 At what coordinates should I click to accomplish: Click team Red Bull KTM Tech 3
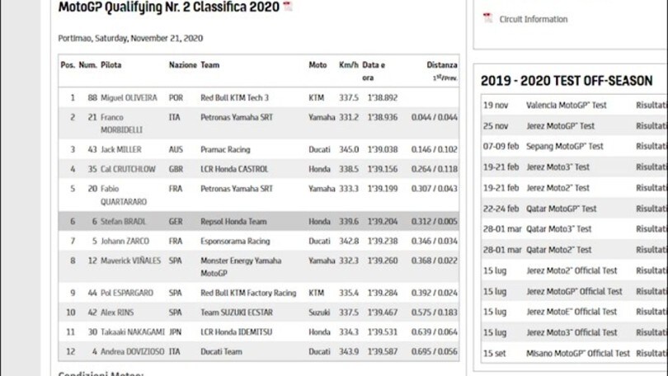(235, 97)
